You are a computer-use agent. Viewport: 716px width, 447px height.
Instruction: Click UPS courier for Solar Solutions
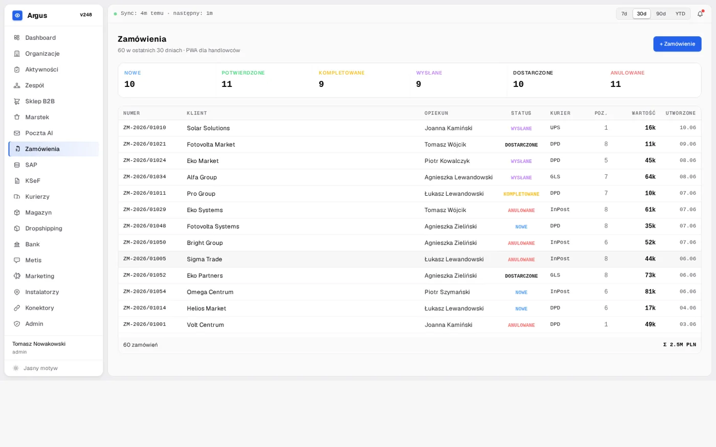tap(555, 128)
